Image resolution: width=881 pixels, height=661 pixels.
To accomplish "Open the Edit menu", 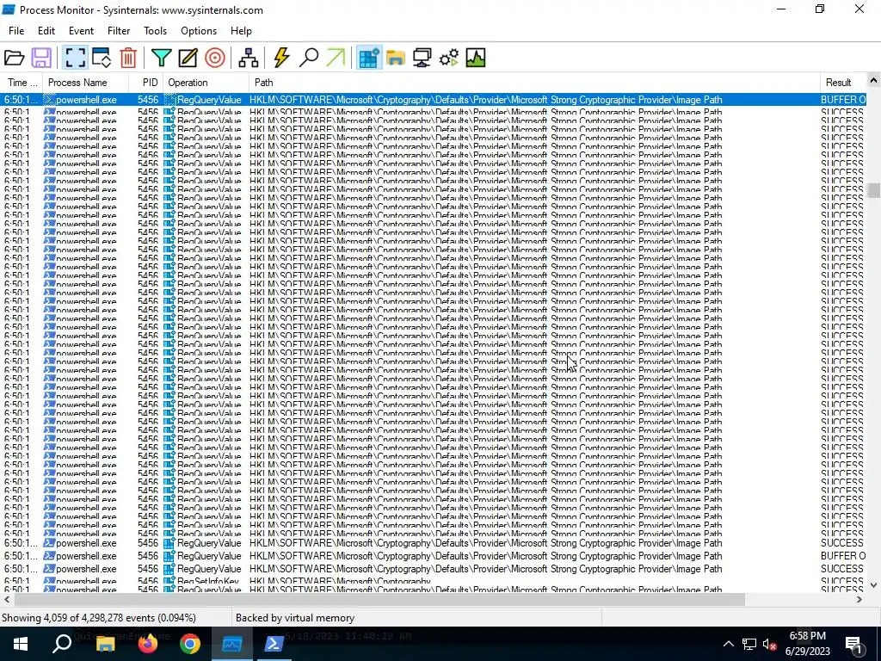I will [x=46, y=31].
